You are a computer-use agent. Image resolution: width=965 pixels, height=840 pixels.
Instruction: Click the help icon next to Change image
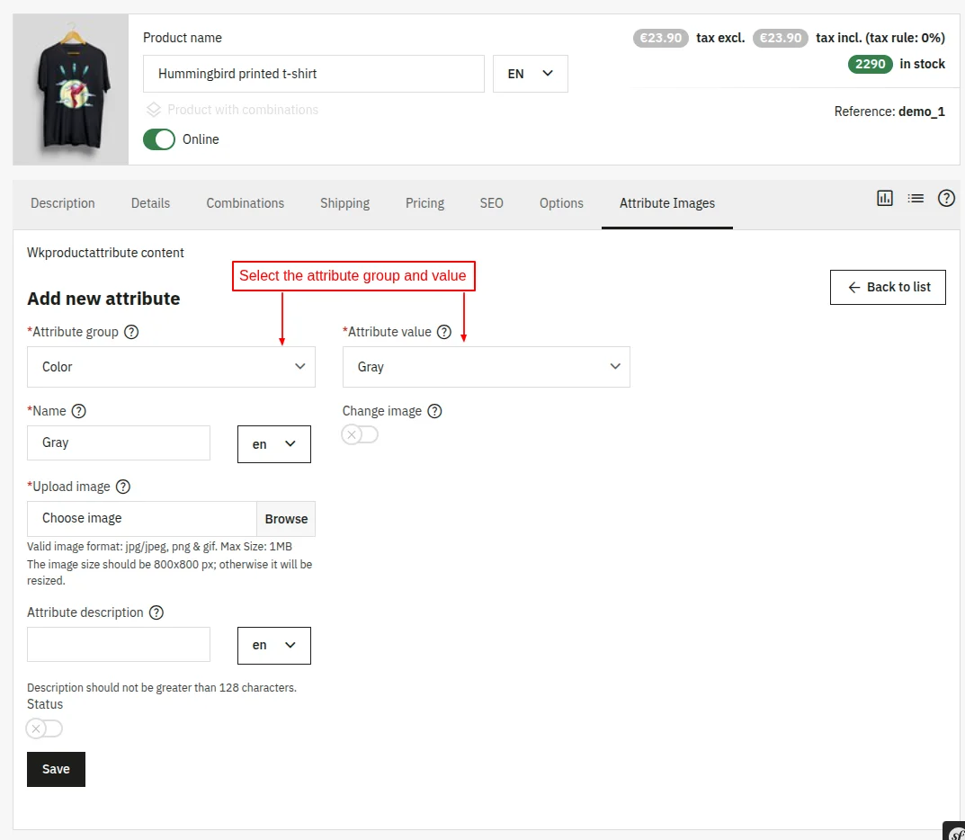435,411
